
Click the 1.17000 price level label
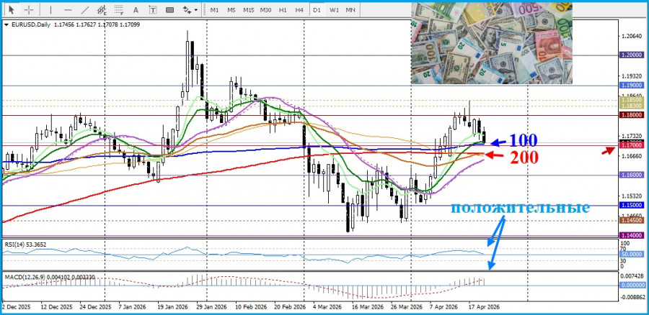coord(631,145)
